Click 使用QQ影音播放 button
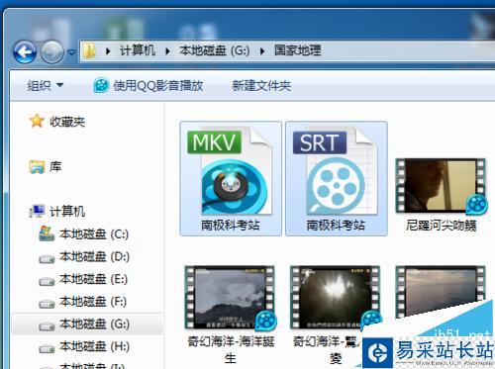This screenshot has width=495, height=369. [x=148, y=86]
